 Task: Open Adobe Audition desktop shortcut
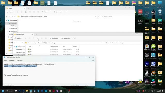[147, 65]
